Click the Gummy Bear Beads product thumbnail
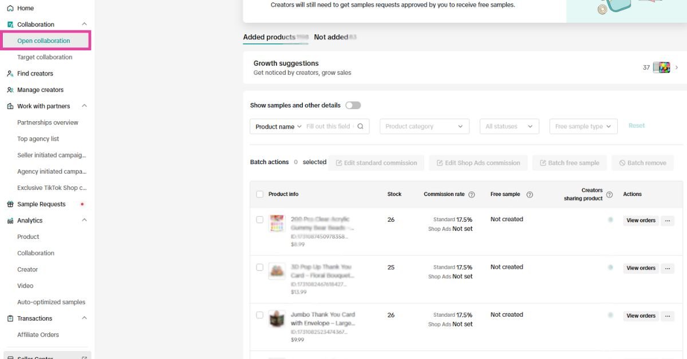This screenshot has width=687, height=359. (277, 224)
